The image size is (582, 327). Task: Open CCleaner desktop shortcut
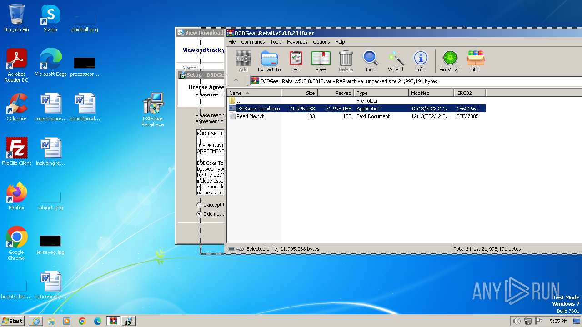[x=16, y=107]
